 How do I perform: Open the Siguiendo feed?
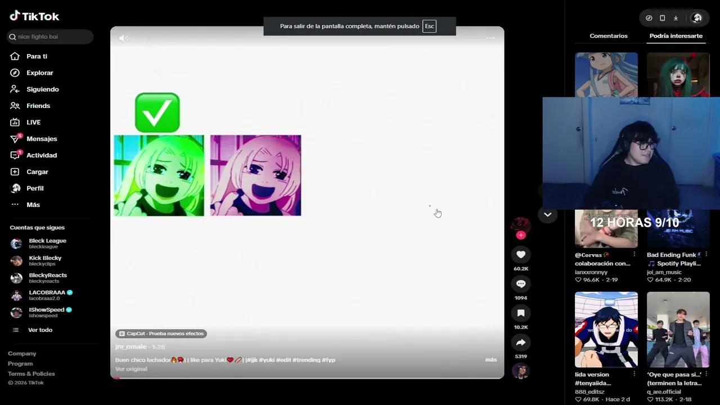tap(42, 89)
